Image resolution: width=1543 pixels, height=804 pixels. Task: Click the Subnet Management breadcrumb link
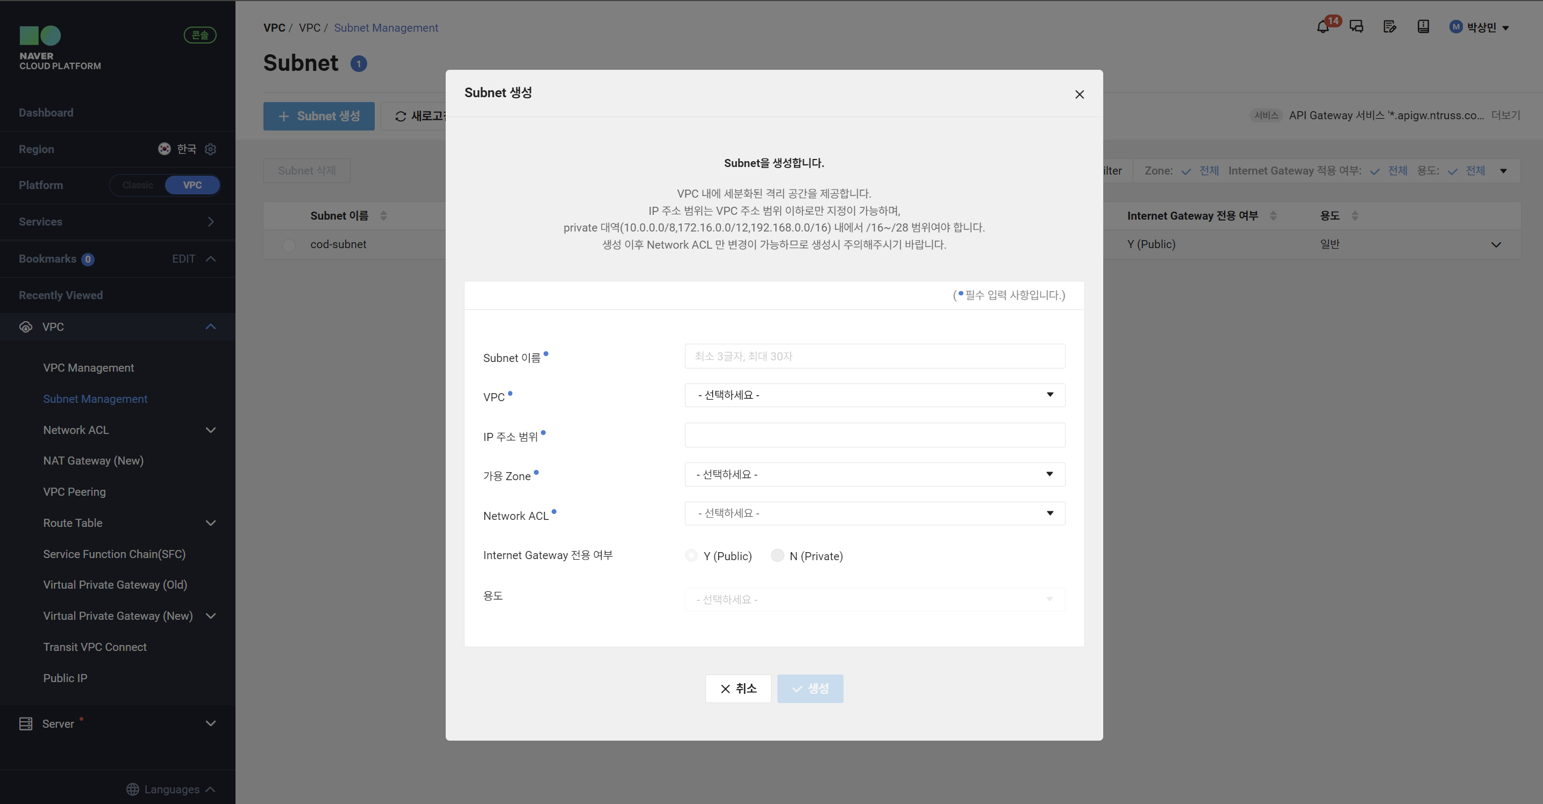[386, 27]
